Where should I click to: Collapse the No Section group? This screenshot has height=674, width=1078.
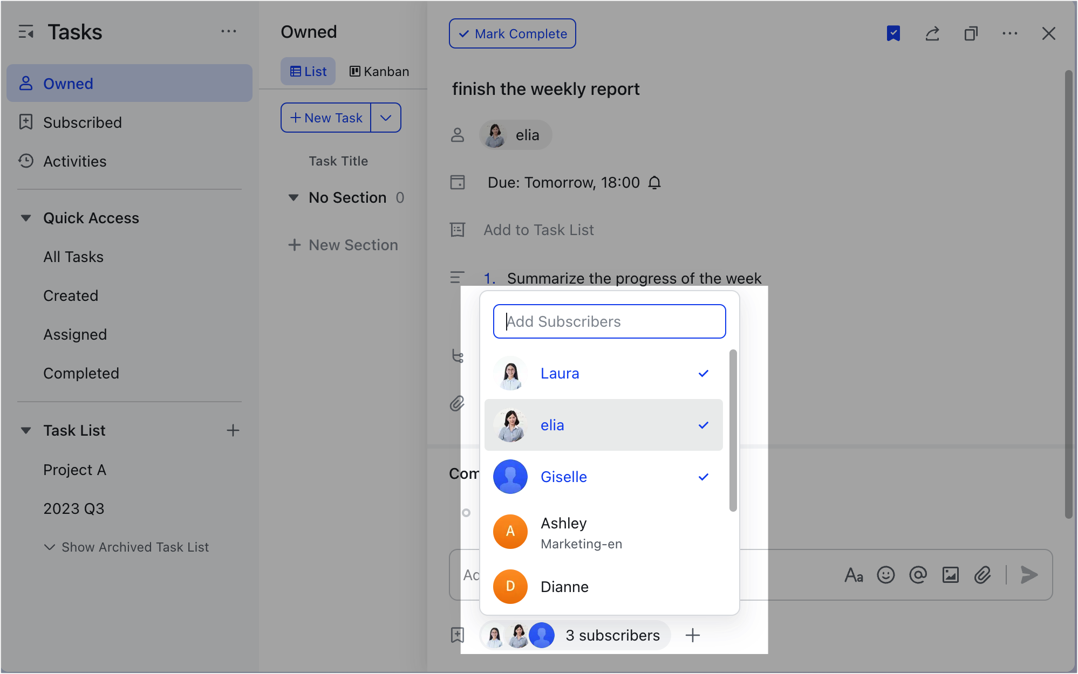tap(293, 197)
